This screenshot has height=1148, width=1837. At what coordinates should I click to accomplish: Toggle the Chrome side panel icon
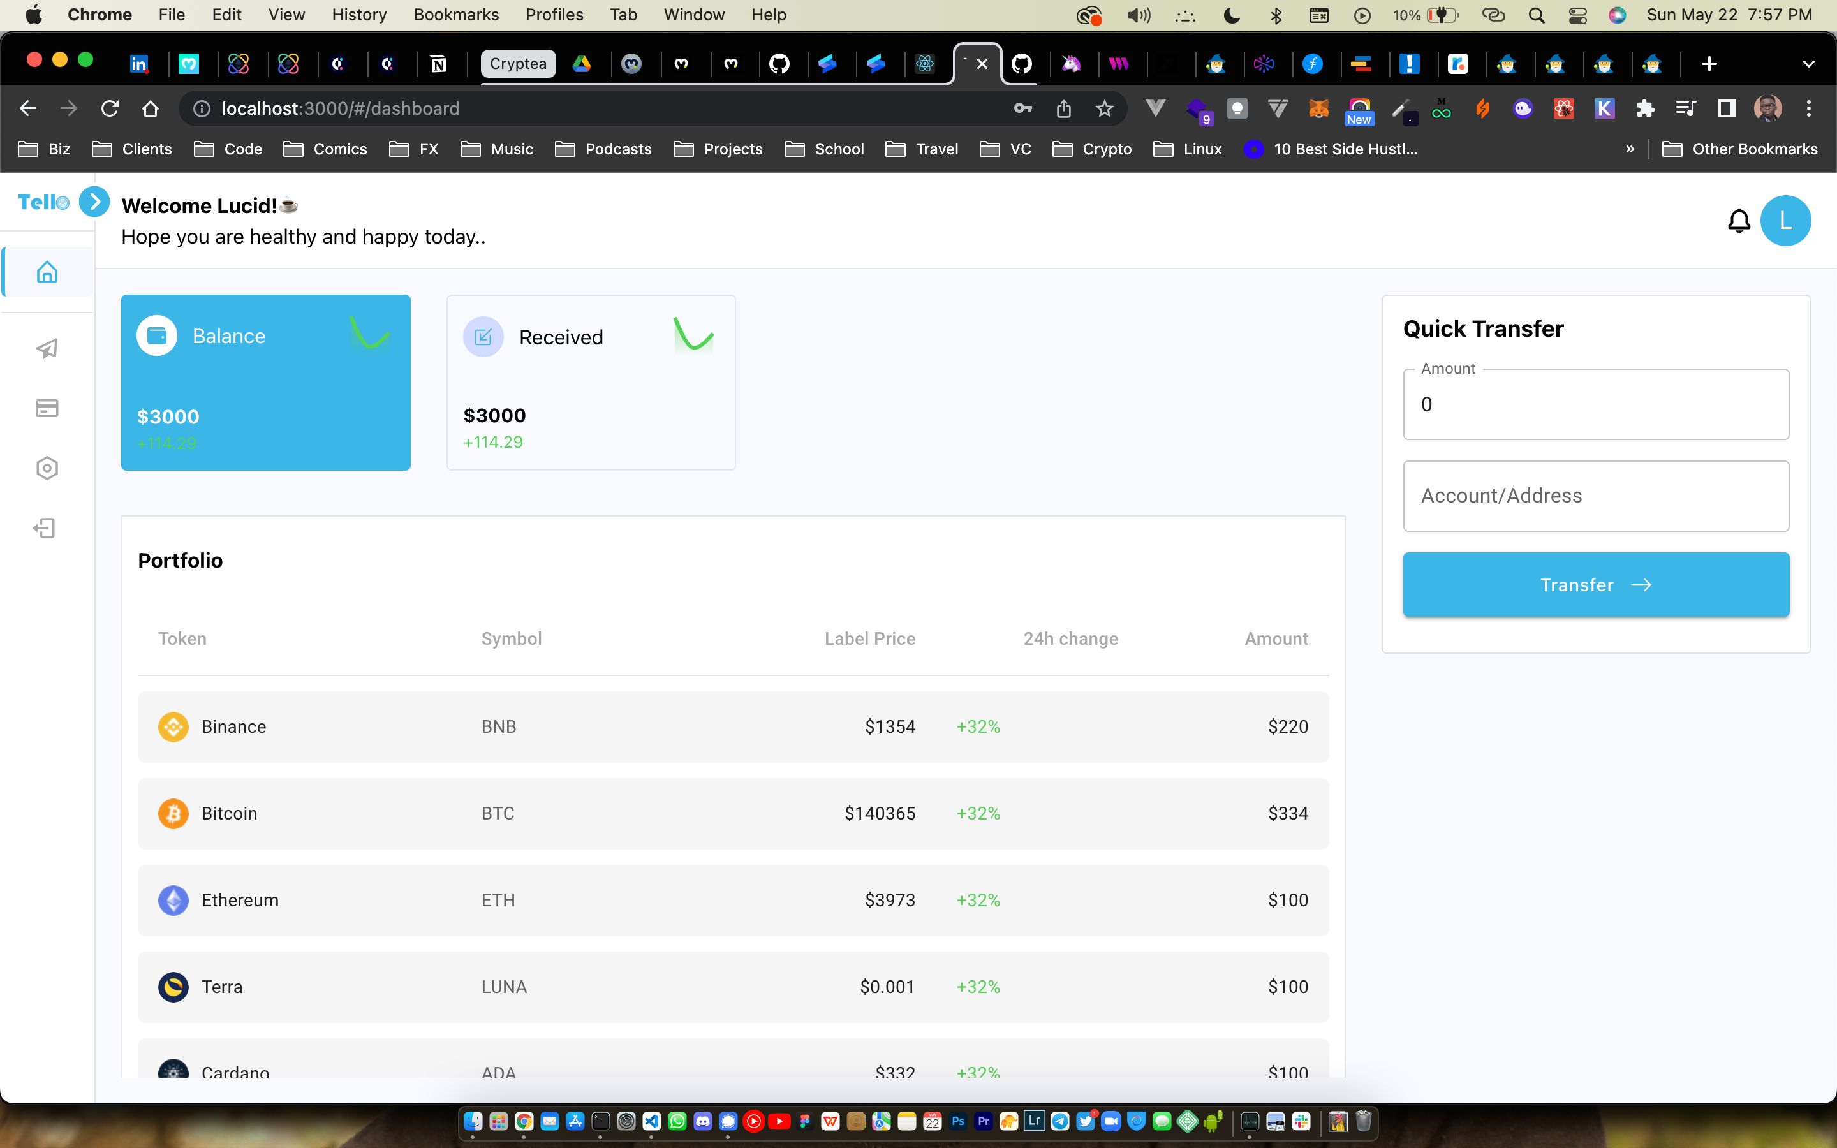1726,108
